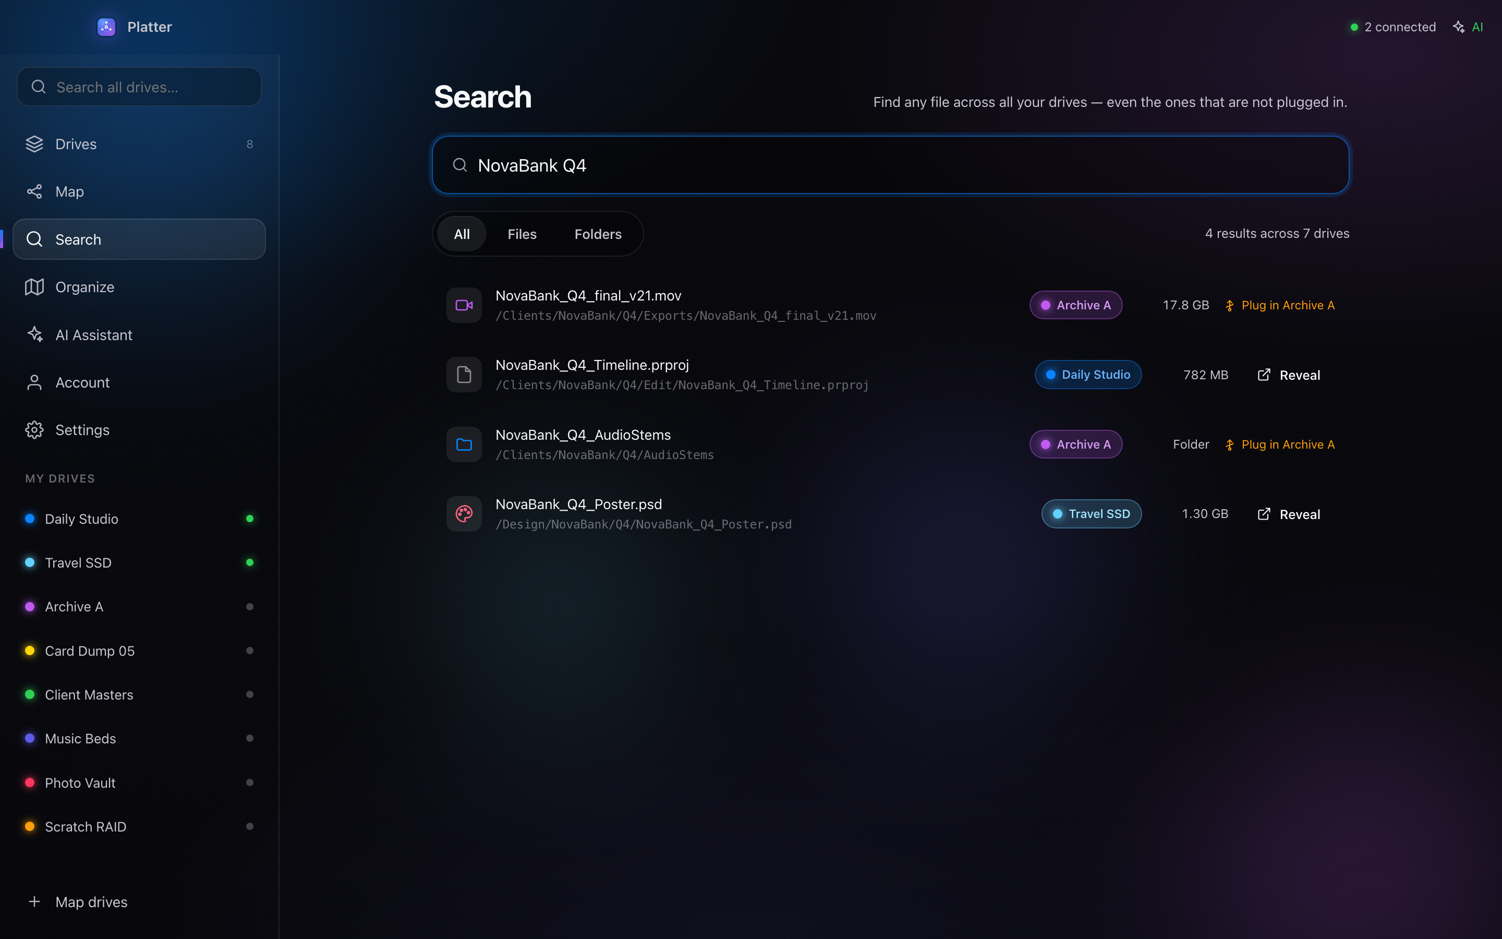
Task: Click the plus icon beside Map drives
Action: point(34,902)
